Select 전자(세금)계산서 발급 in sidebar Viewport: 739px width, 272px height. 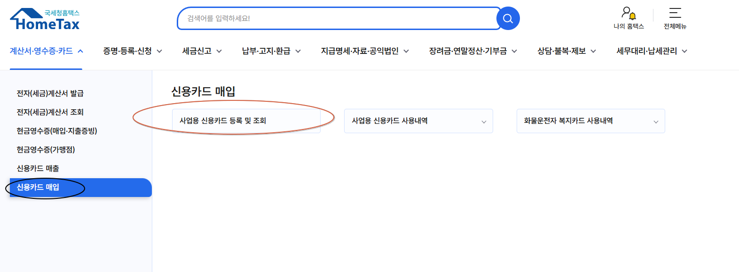[50, 93]
